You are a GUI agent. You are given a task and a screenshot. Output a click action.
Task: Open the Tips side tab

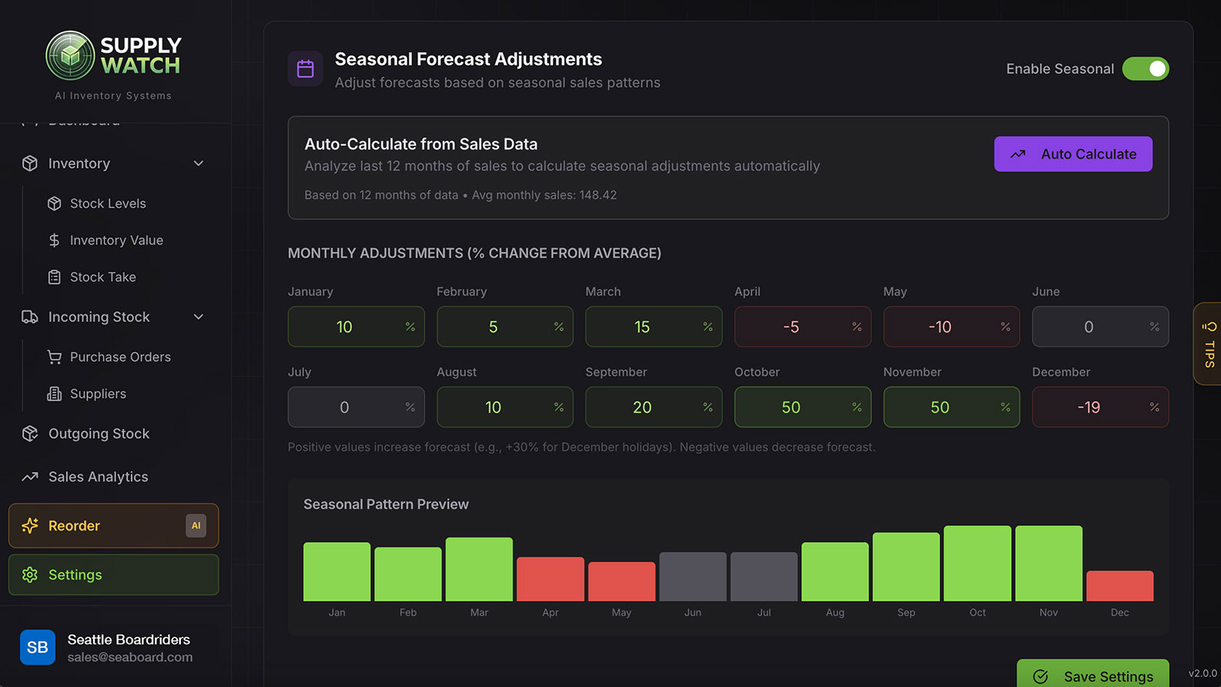pyautogui.click(x=1208, y=344)
